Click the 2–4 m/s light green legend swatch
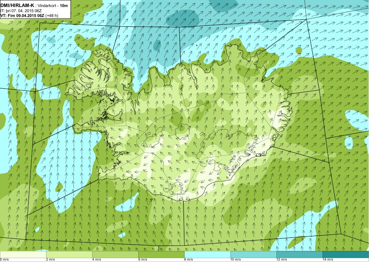369x262 pixels. point(69,255)
